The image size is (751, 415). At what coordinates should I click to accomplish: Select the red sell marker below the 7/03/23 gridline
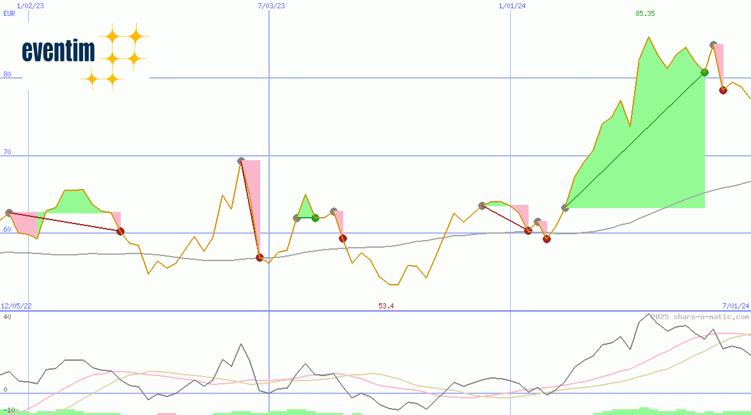coord(260,257)
